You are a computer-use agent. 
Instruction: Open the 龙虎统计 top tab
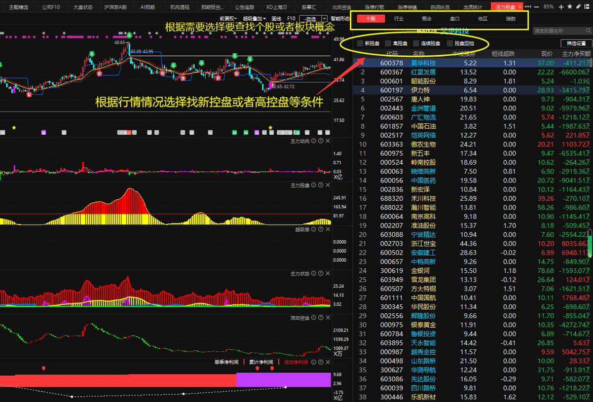473,7
